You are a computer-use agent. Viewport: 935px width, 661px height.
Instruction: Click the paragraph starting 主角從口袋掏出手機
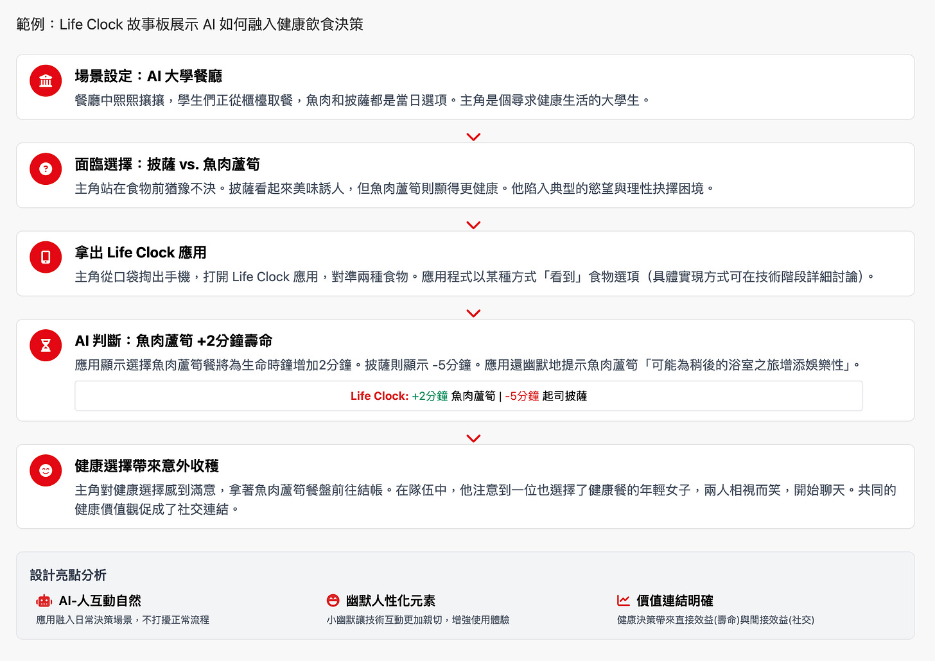tap(476, 277)
